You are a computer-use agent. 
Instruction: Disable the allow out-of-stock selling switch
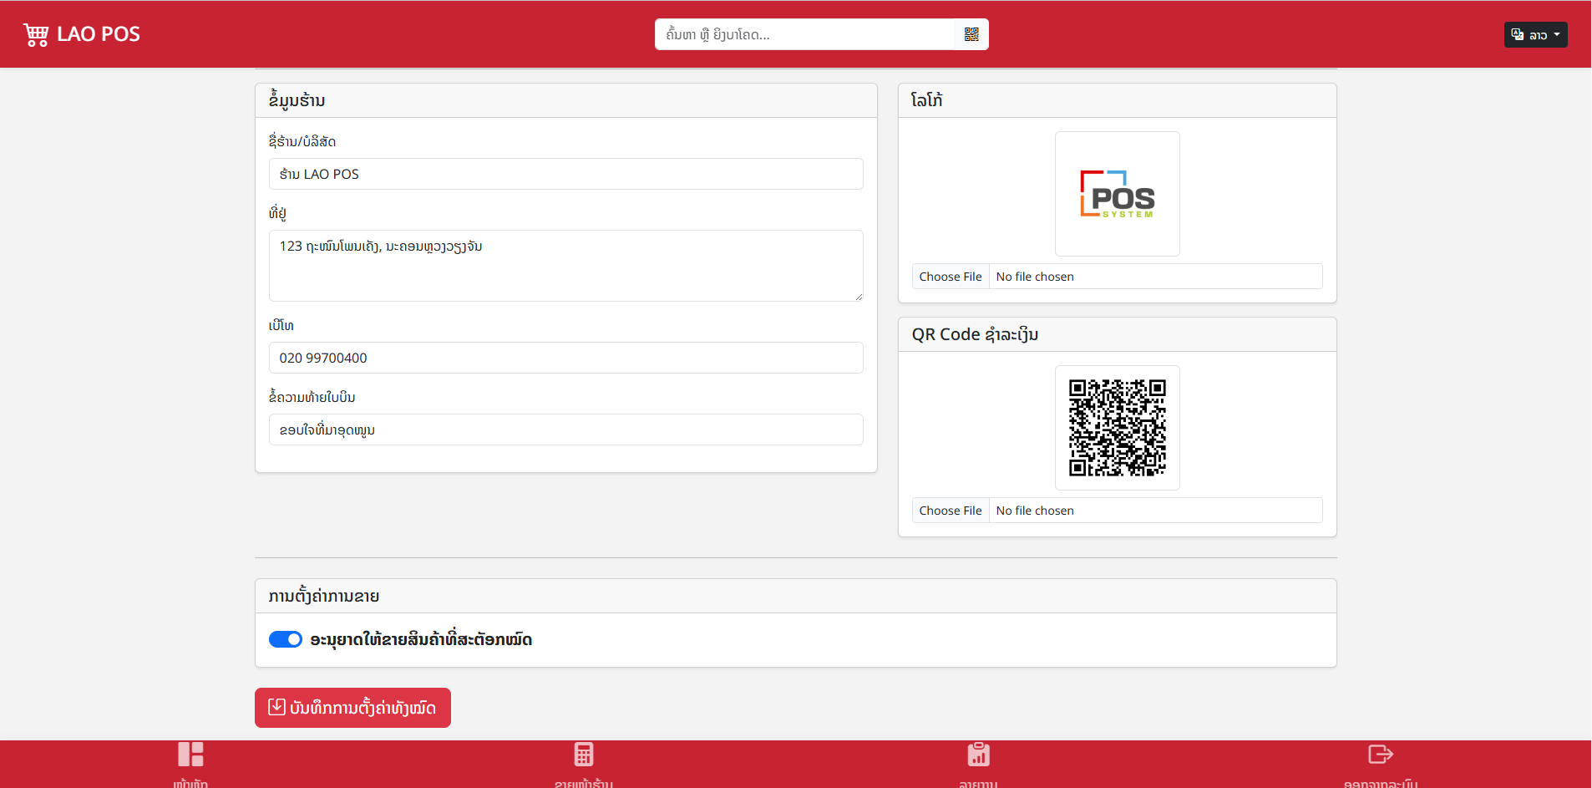pos(286,639)
